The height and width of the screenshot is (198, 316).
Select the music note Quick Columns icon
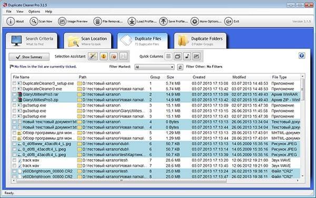tap(187, 56)
